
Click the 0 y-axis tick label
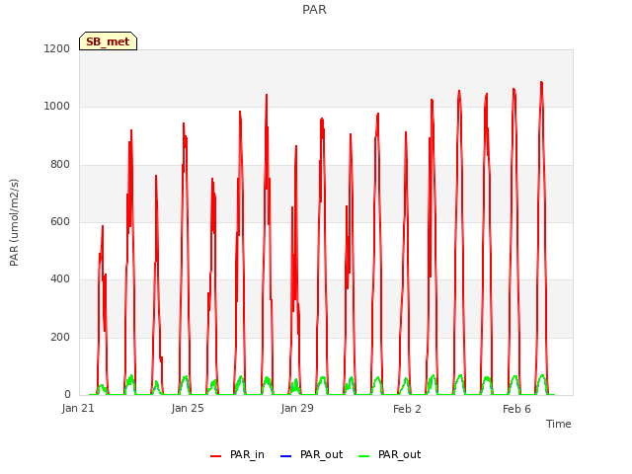tap(67, 394)
